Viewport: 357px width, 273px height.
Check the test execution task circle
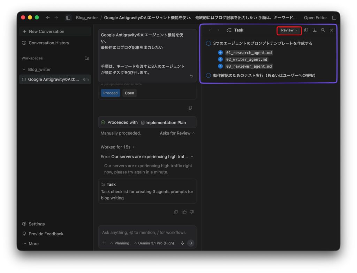click(208, 75)
